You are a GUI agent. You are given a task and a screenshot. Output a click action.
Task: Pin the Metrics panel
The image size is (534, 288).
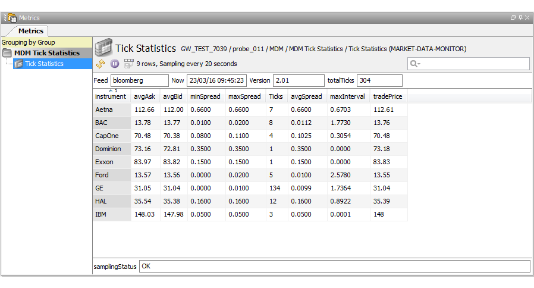pyautogui.click(x=520, y=18)
